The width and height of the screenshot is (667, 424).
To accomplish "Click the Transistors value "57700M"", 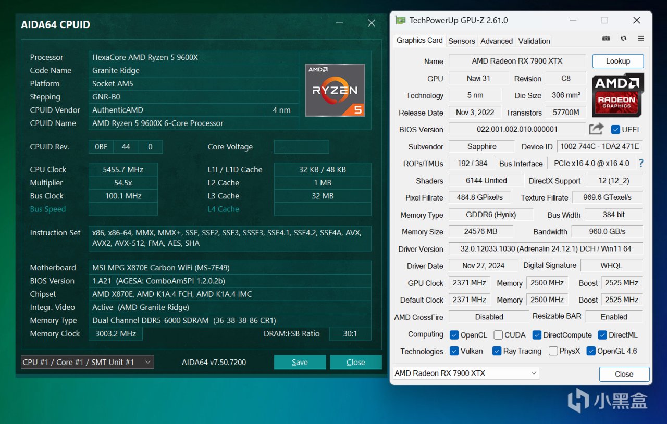I will pyautogui.click(x=566, y=113).
